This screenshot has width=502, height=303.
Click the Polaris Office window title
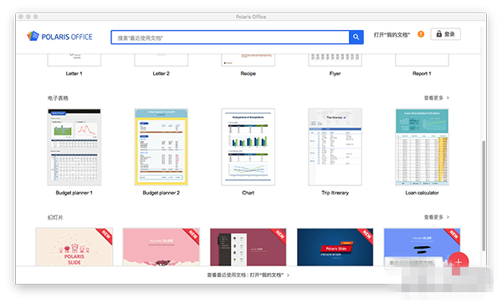point(251,17)
